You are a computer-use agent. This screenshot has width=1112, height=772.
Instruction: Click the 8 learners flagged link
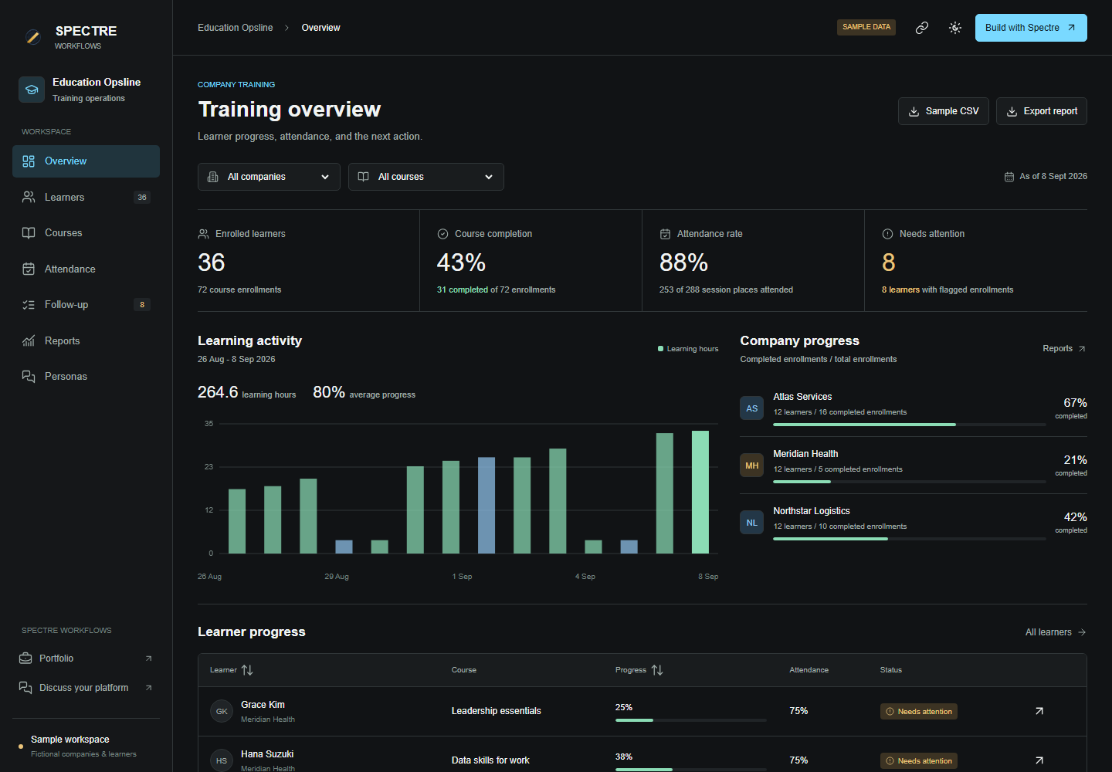coord(900,290)
